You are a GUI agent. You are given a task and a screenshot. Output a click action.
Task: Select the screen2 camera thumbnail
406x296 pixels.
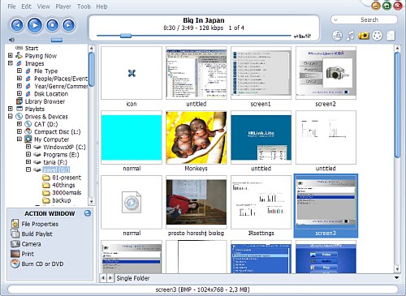[326, 73]
